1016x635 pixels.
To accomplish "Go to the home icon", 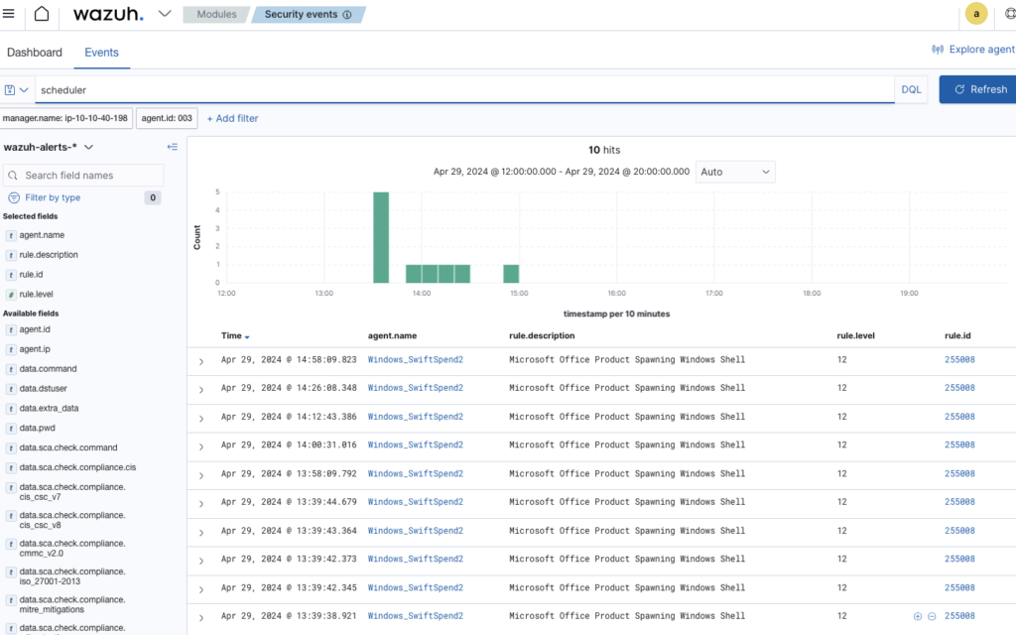I will [x=42, y=14].
